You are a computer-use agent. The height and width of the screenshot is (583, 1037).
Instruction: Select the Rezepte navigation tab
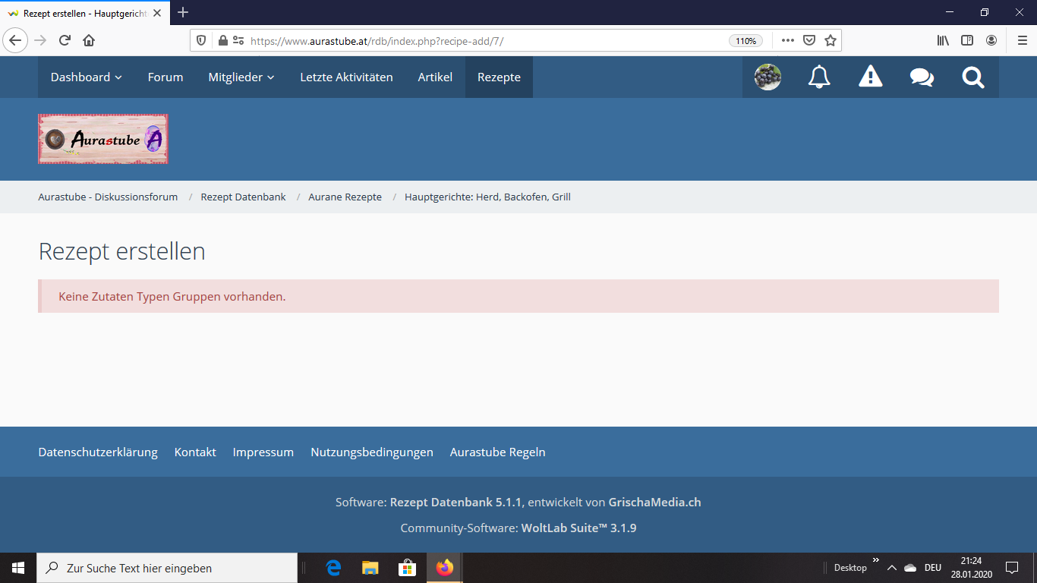[499, 77]
